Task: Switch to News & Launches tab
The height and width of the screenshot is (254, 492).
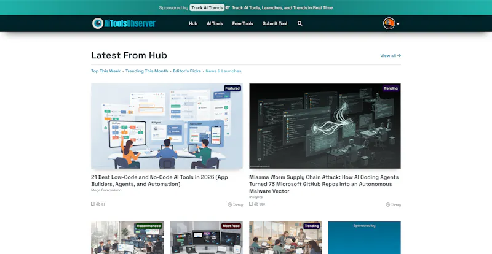Action: tap(223, 71)
